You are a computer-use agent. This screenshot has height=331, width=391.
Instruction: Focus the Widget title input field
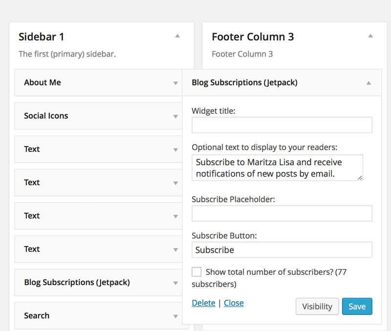click(282, 125)
